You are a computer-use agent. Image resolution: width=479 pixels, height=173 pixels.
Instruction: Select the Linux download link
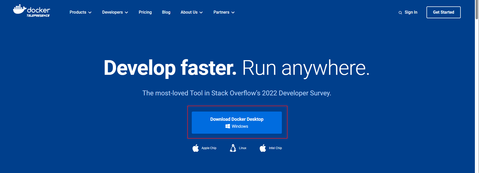pyautogui.click(x=238, y=148)
